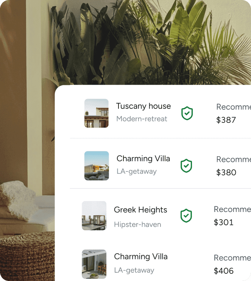Screen dimensions: 251x281
Task: Click LA-getaway label under the $406 villa
Action: point(134,270)
